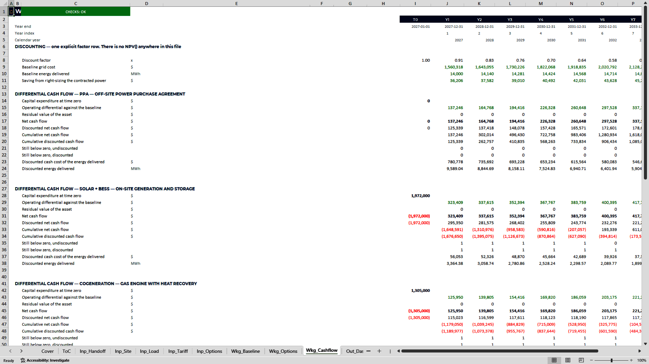Image resolution: width=649 pixels, height=364 pixels.
Task: Open the partially shown Out_Das sheet tab
Action: pos(354,351)
